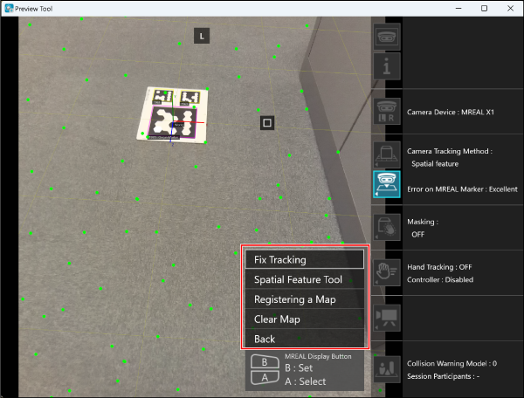Select Clear Map menu entry
This screenshot has width=524, height=398.
point(305,319)
